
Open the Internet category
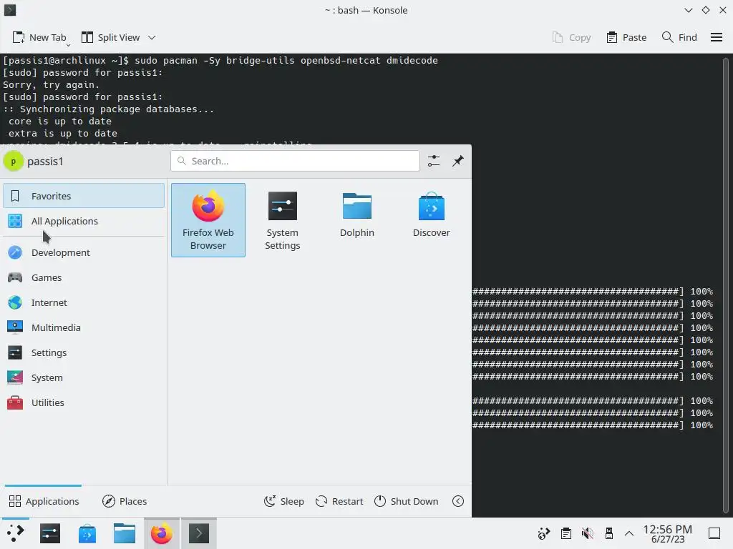(84, 302)
